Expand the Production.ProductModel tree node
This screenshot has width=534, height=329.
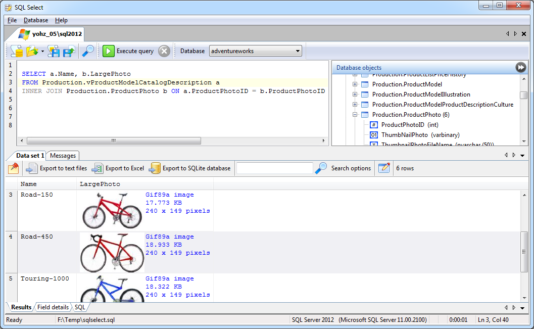355,84
